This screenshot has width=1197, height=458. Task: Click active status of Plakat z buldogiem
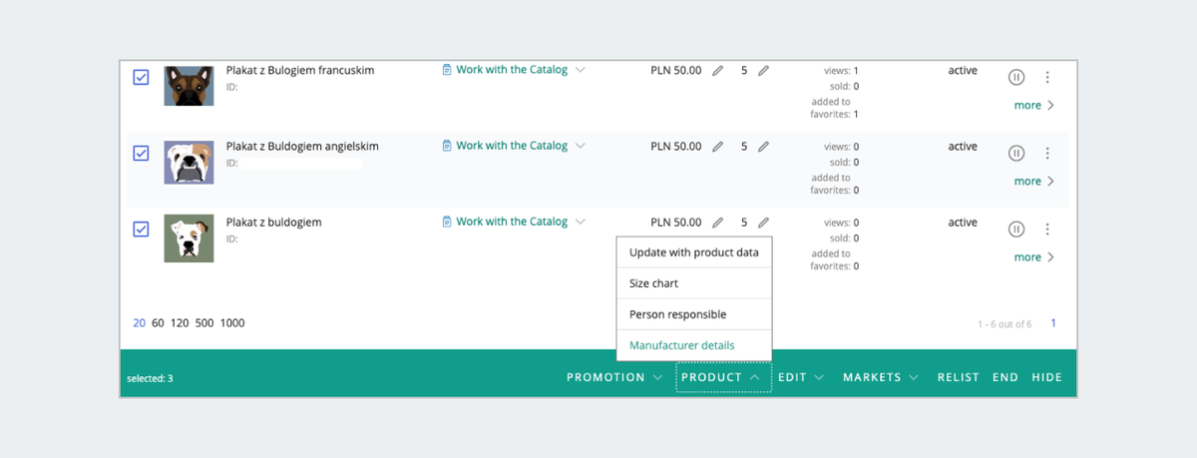click(963, 223)
